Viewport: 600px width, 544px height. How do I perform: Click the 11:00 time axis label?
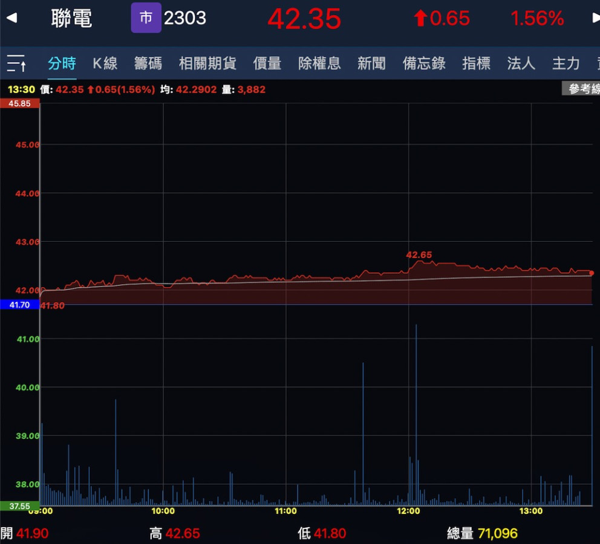[x=286, y=511]
